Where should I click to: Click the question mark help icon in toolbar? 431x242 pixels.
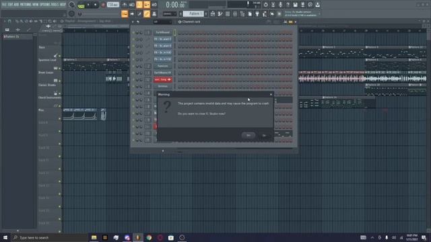[x=288, y=5]
